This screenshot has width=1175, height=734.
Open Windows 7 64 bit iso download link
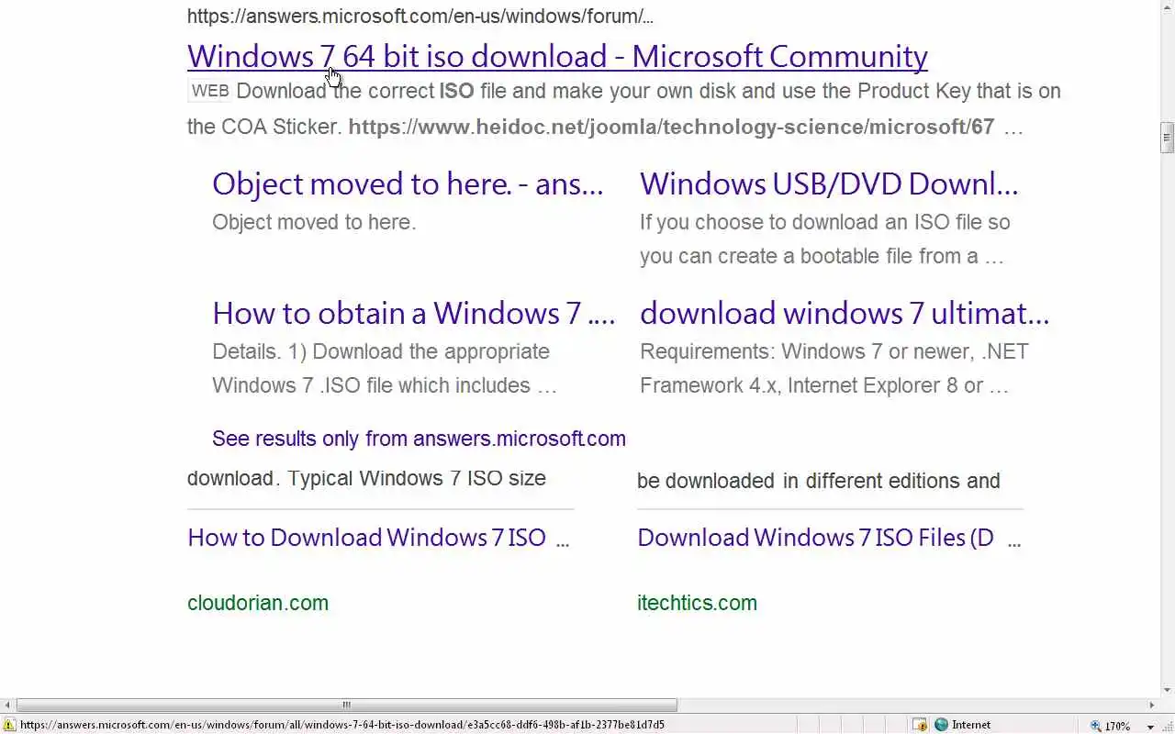click(557, 56)
